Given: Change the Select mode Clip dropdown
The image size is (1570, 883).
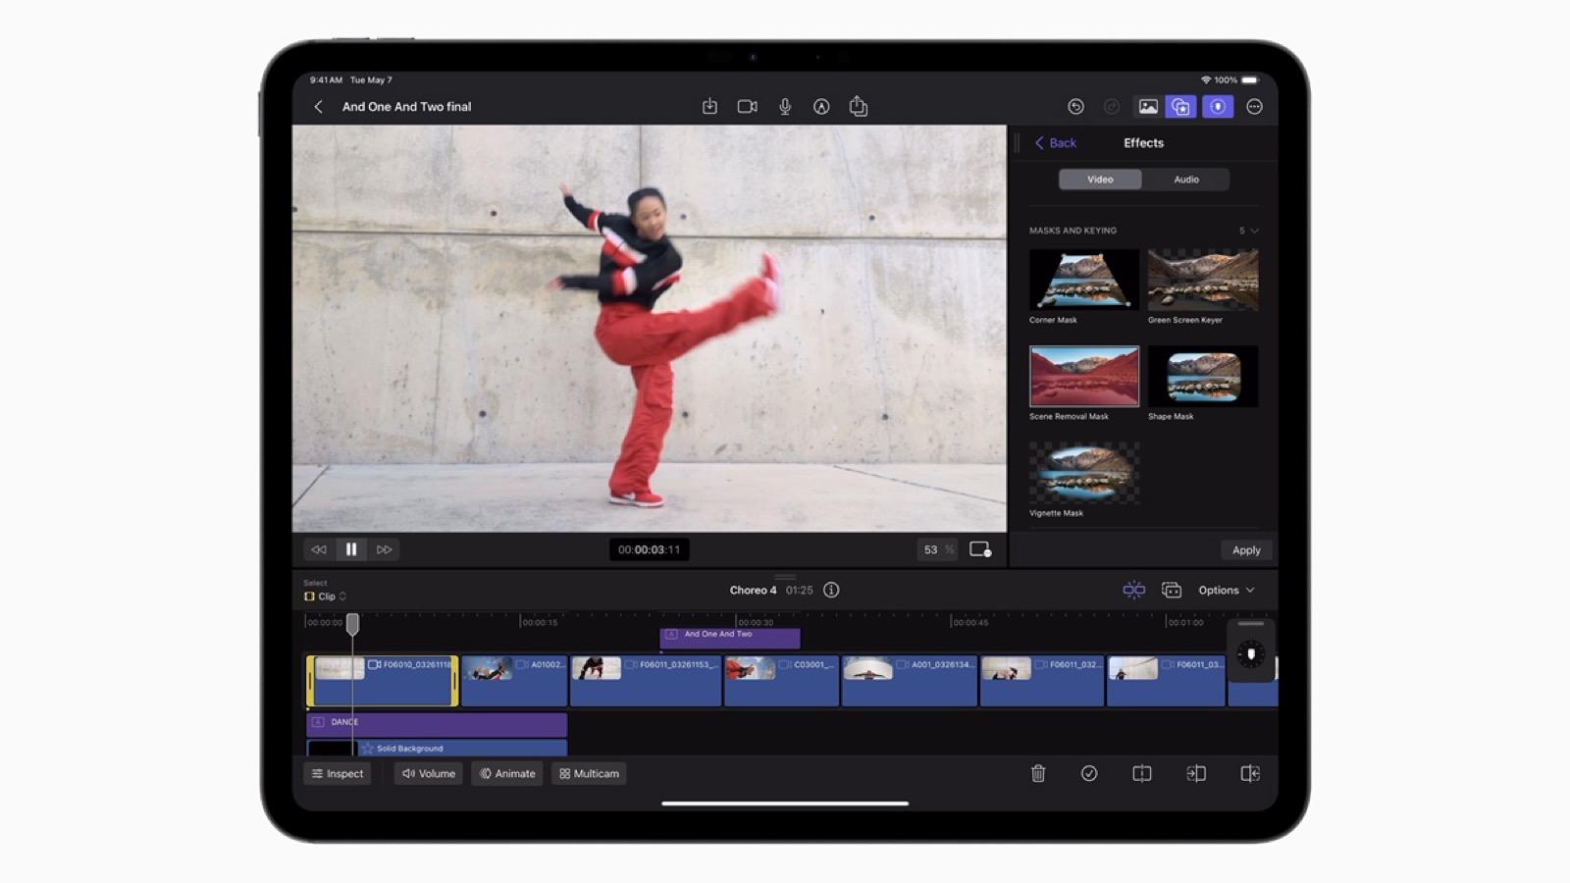Looking at the screenshot, I should [x=325, y=597].
